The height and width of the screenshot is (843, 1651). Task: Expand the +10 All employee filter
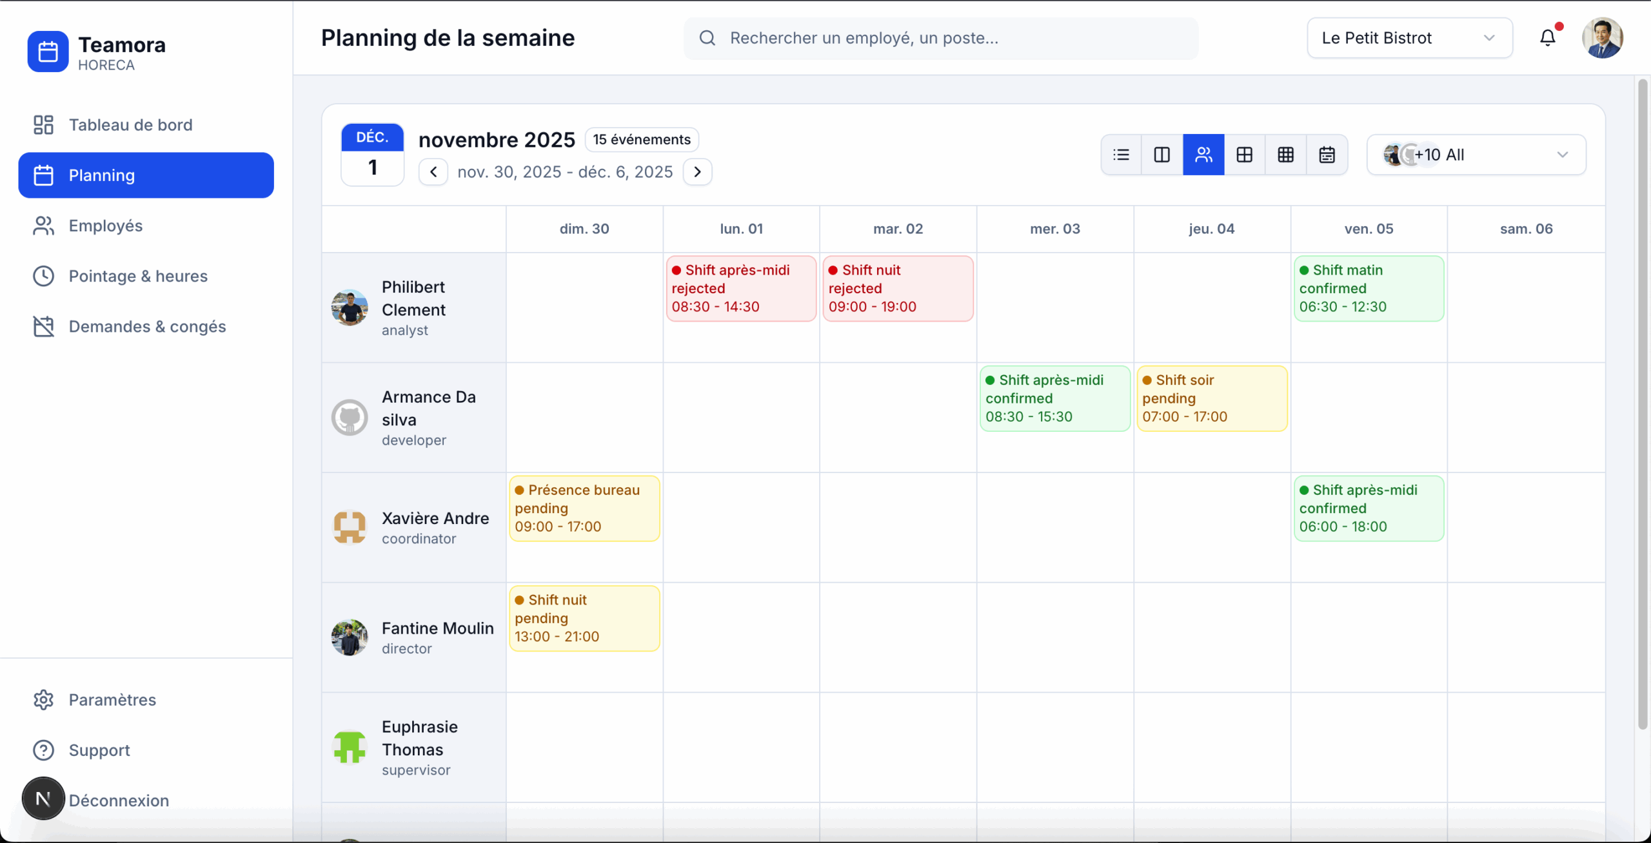click(x=1476, y=155)
